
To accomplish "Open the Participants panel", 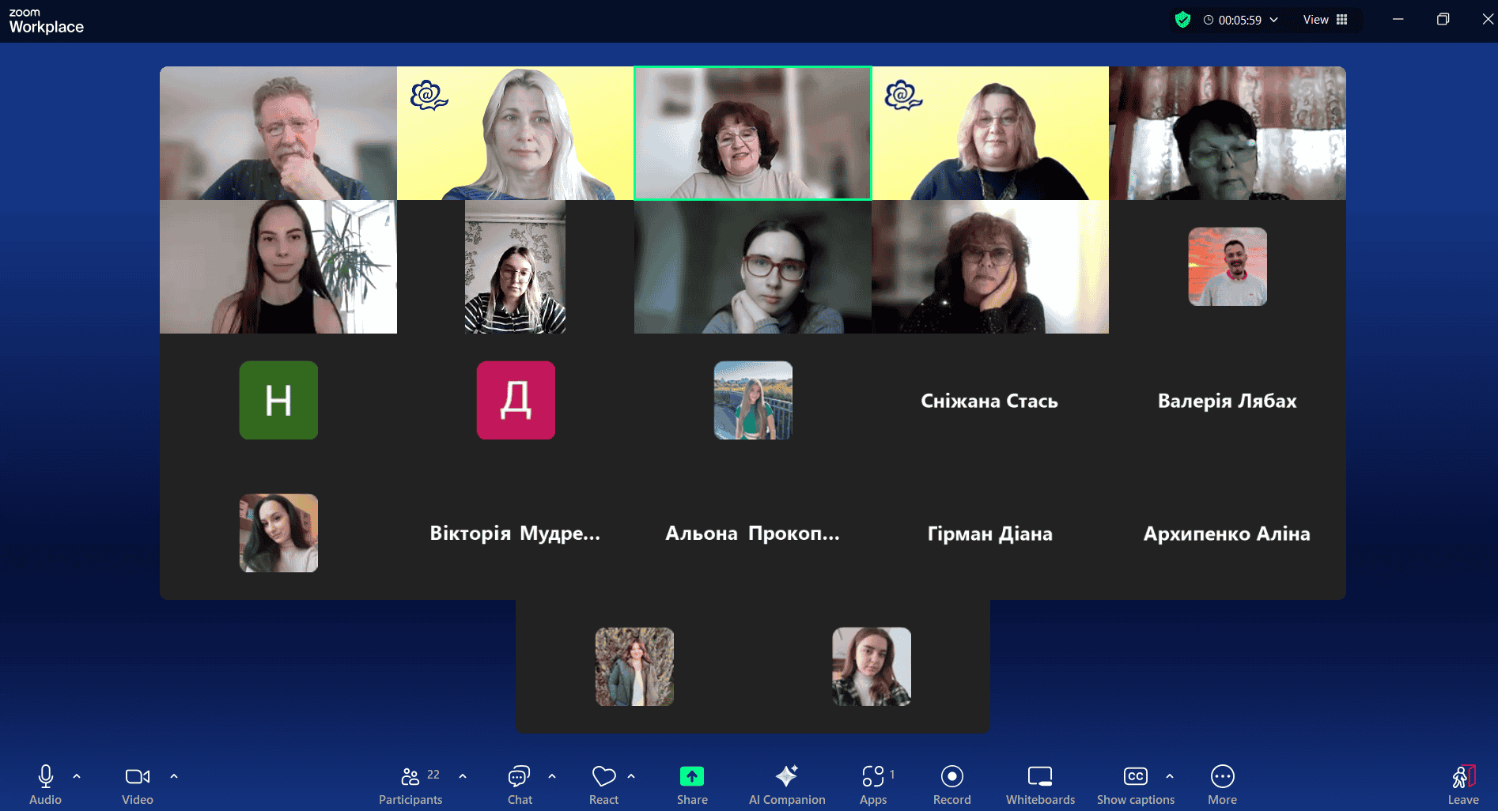I will (410, 784).
